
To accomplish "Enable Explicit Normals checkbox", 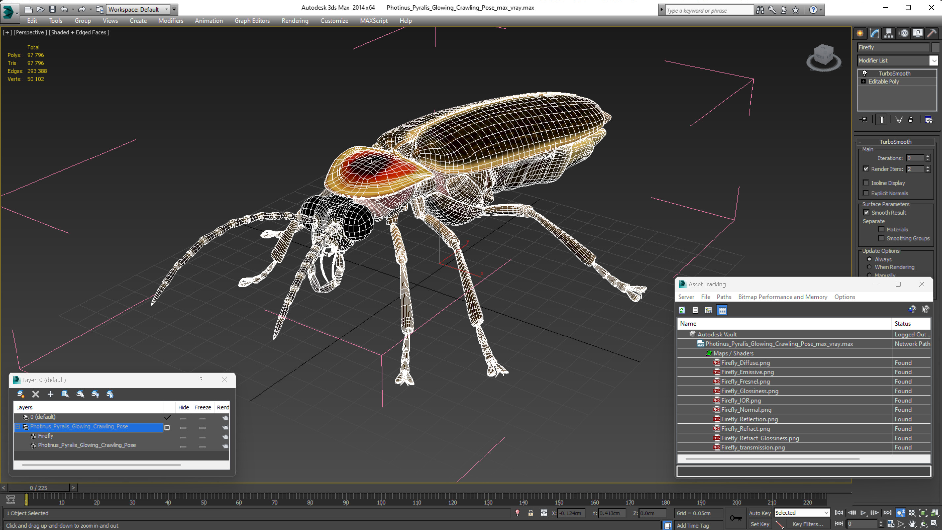I will (866, 193).
